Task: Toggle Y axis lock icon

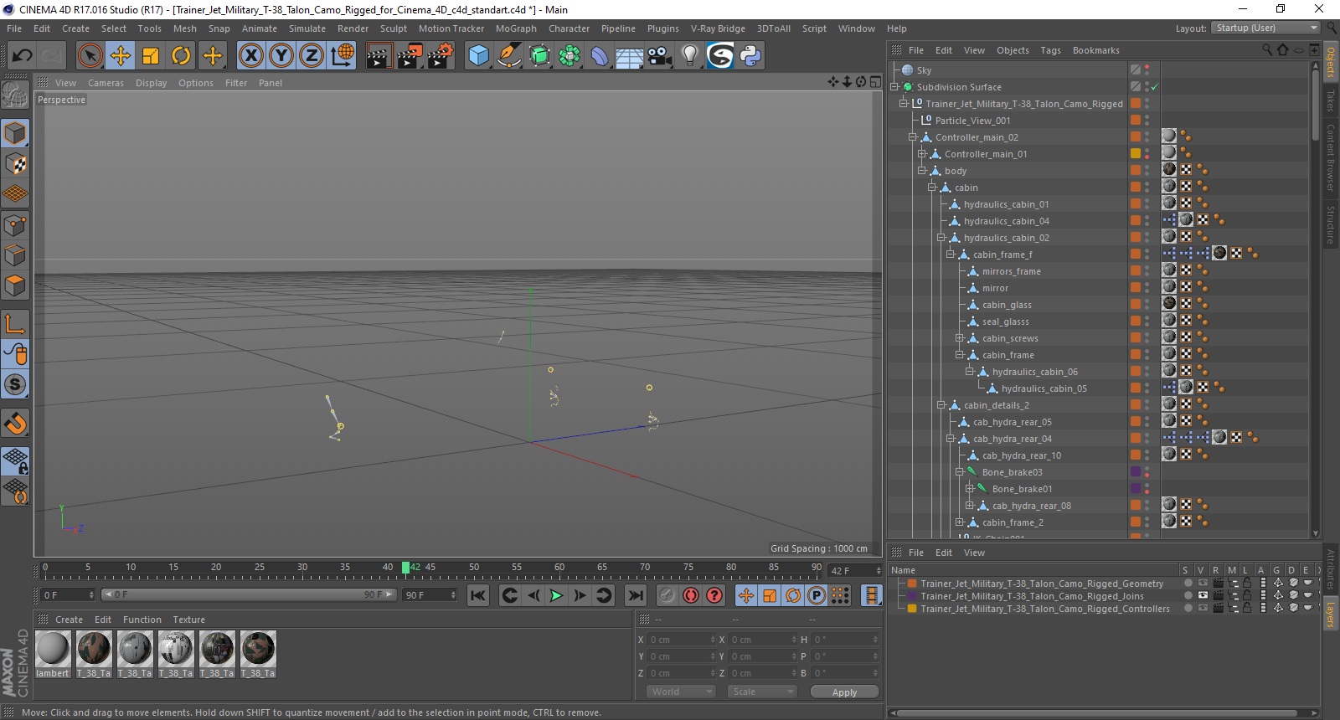Action: [x=281, y=56]
